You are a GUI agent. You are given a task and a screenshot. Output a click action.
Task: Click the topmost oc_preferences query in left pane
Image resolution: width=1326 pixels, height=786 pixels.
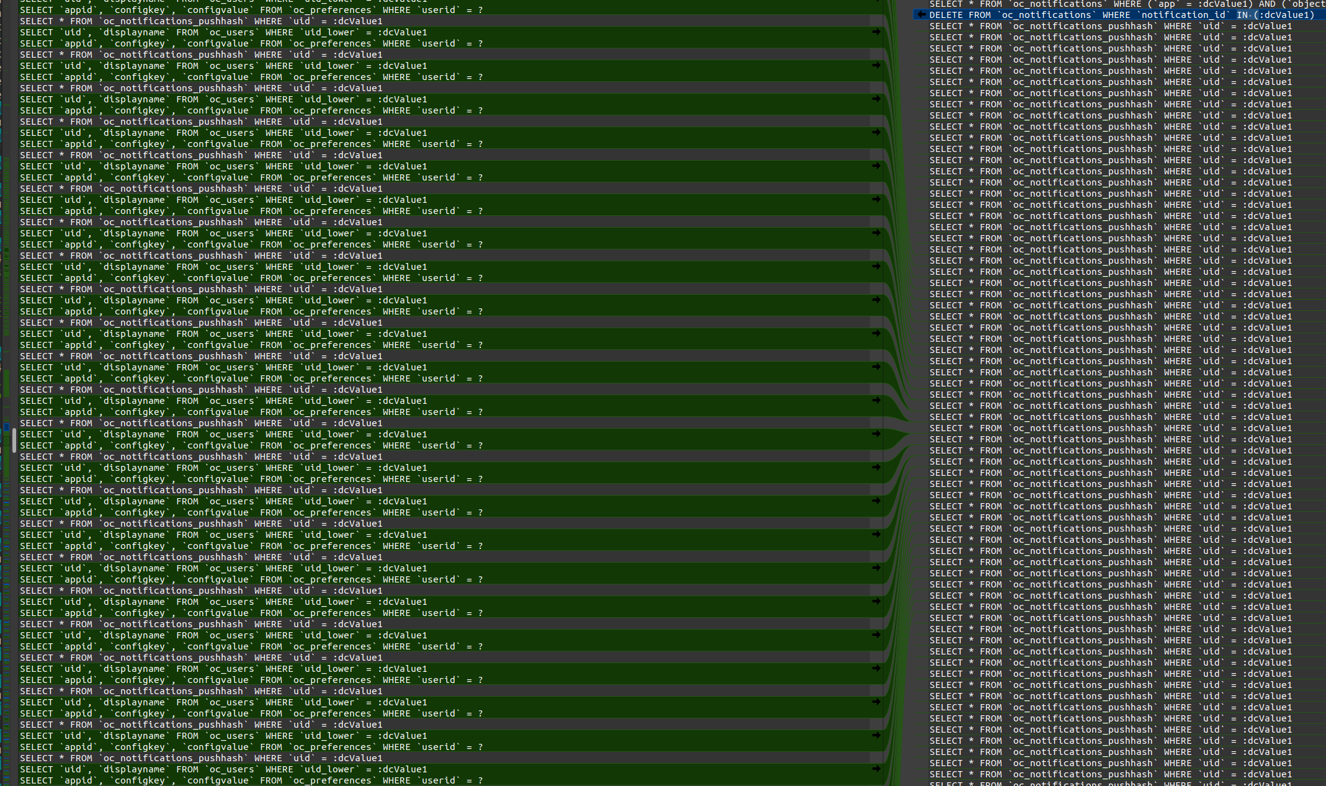click(x=251, y=10)
